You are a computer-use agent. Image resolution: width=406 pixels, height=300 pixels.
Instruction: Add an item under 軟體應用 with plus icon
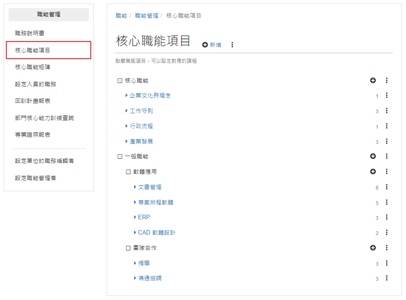373,171
